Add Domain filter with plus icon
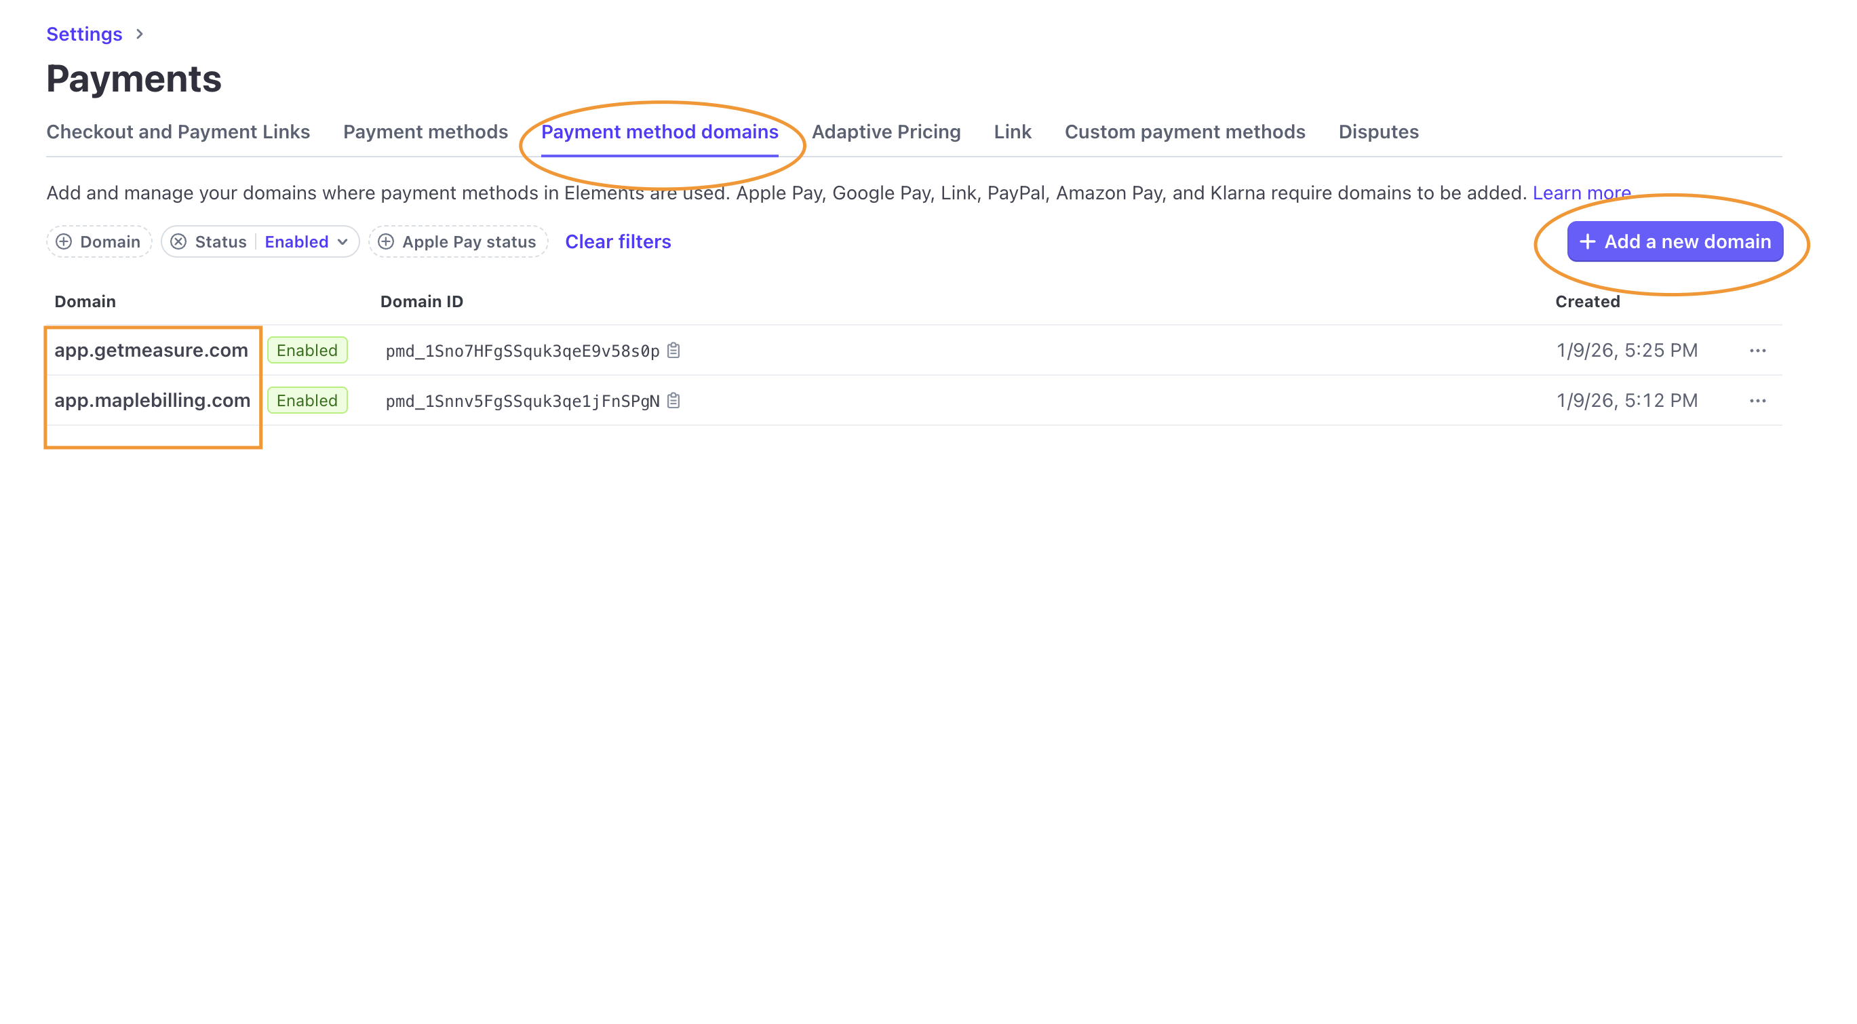 pyautogui.click(x=64, y=241)
